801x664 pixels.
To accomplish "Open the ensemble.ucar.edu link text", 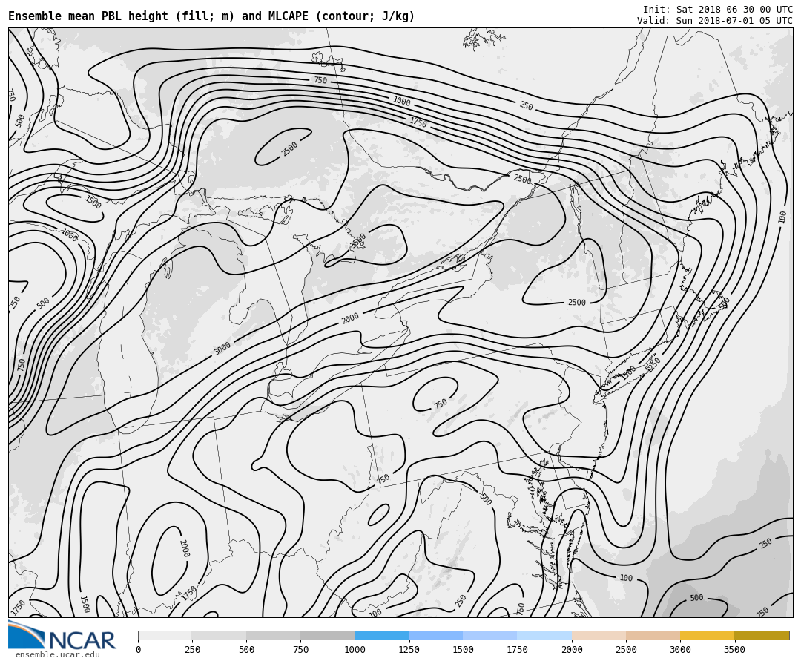I will pos(58,655).
